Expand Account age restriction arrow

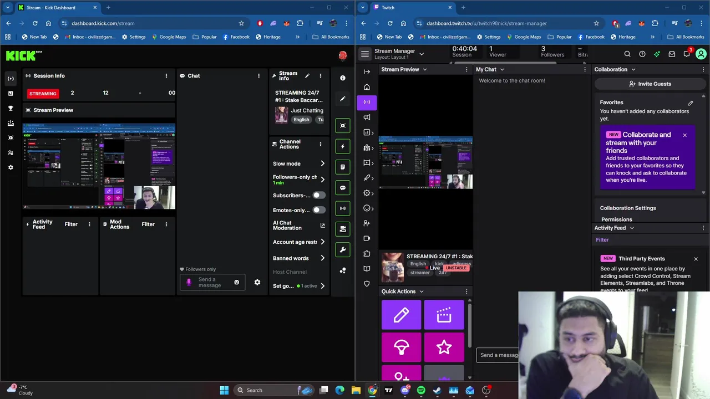pyautogui.click(x=322, y=242)
